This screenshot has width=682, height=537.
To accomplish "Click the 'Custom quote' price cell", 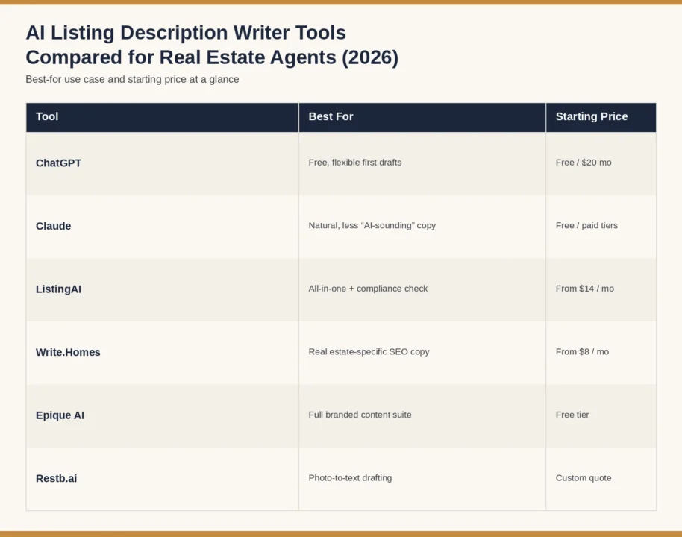I will click(601, 479).
